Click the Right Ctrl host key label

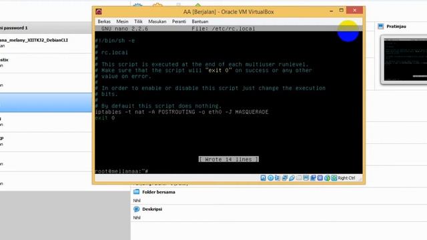click(x=346, y=178)
